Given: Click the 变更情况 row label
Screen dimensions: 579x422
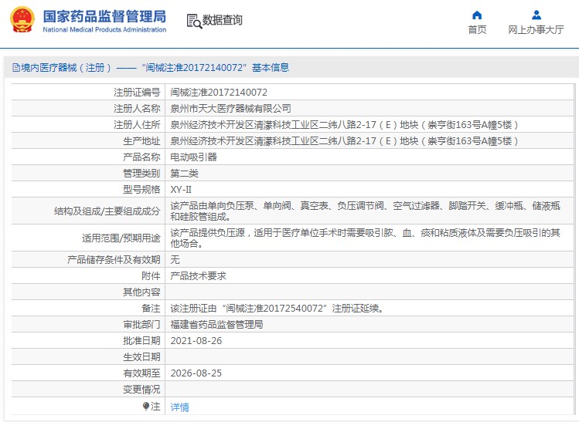Looking at the screenshot, I should pos(141,389).
